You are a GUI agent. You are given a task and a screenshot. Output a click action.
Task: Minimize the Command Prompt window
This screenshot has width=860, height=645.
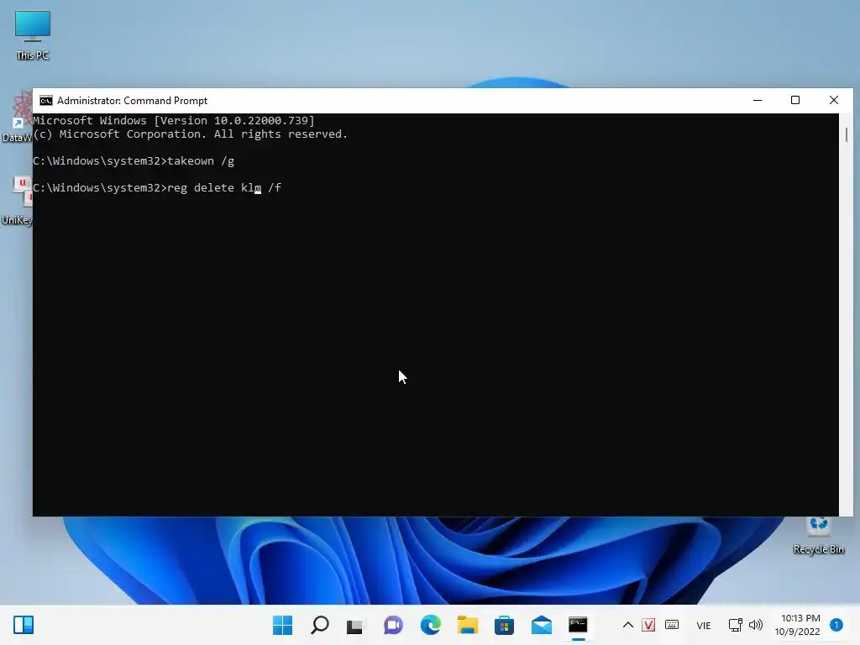(758, 101)
